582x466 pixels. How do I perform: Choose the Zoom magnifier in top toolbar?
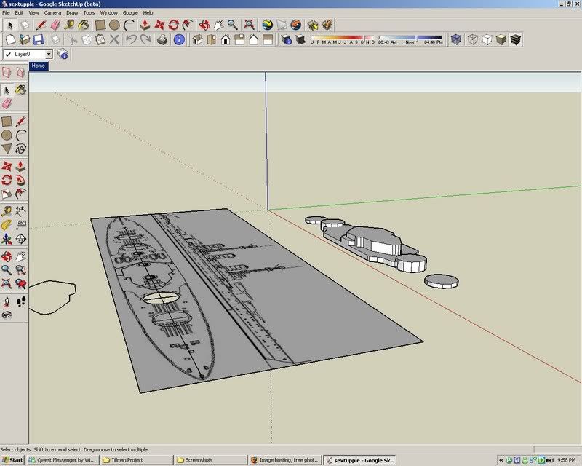233,25
